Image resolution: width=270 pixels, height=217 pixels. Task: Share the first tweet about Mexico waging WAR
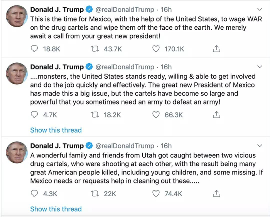216,49
